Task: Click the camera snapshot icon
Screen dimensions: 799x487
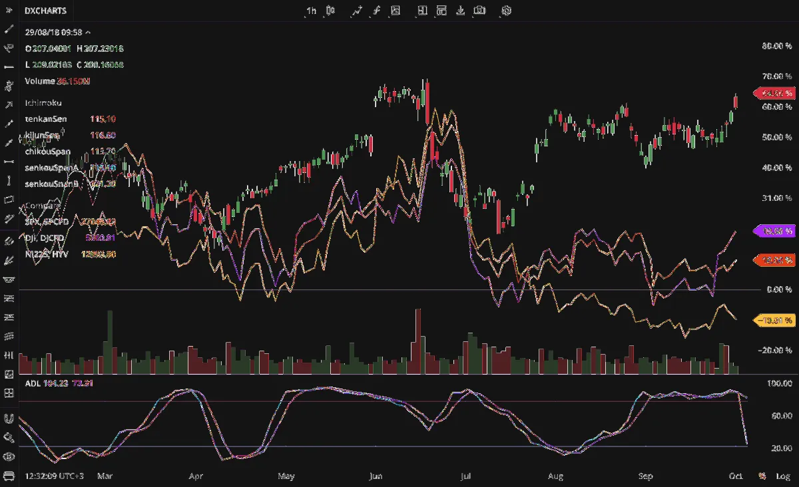Action: 479,11
